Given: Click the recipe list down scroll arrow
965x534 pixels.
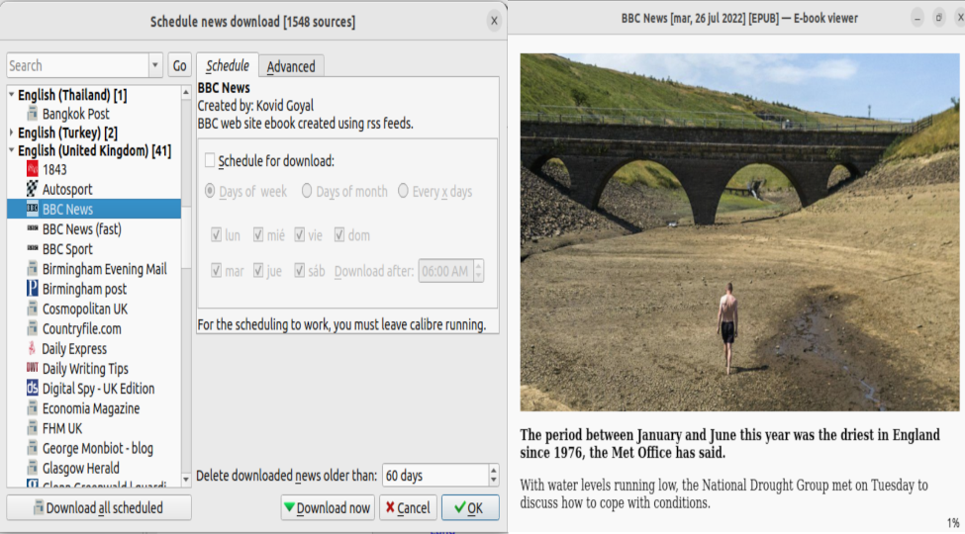Looking at the screenshot, I should pyautogui.click(x=186, y=480).
